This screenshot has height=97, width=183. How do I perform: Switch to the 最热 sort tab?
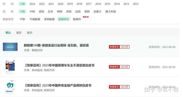click(x=29, y=33)
